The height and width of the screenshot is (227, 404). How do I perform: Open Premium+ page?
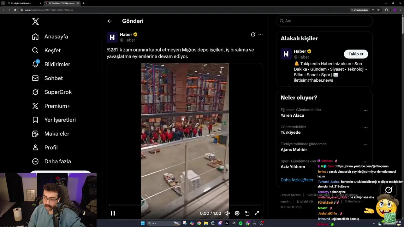pyautogui.click(x=51, y=106)
